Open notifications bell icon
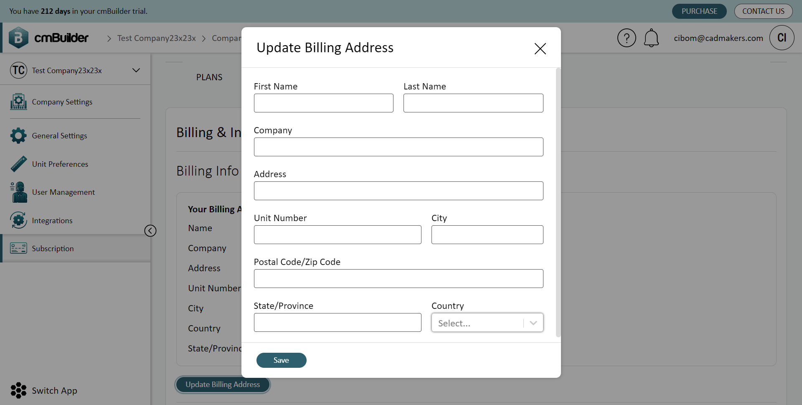 click(x=651, y=38)
